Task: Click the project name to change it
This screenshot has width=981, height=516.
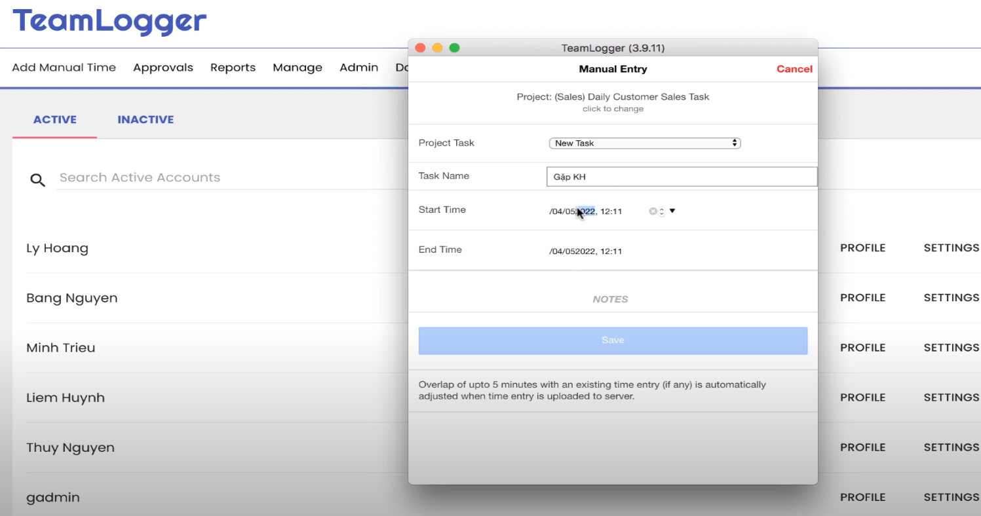Action: [x=613, y=97]
